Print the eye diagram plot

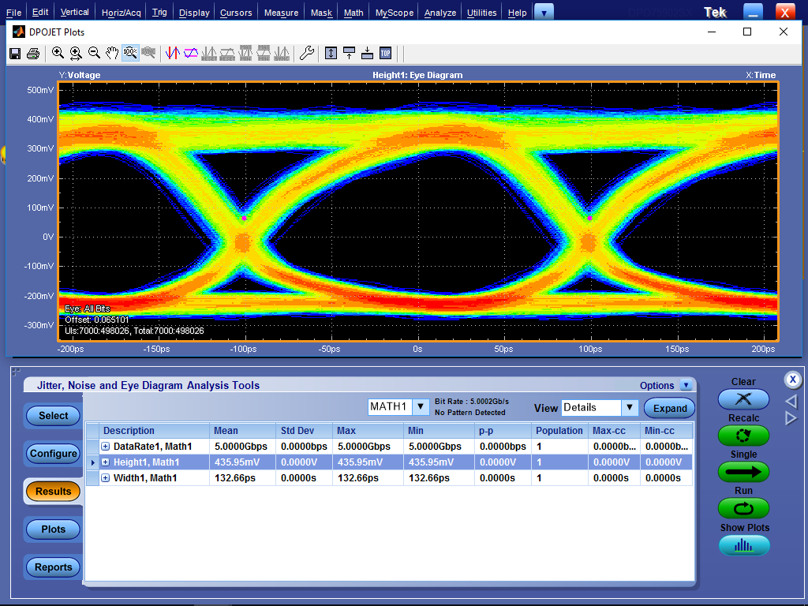[x=33, y=53]
